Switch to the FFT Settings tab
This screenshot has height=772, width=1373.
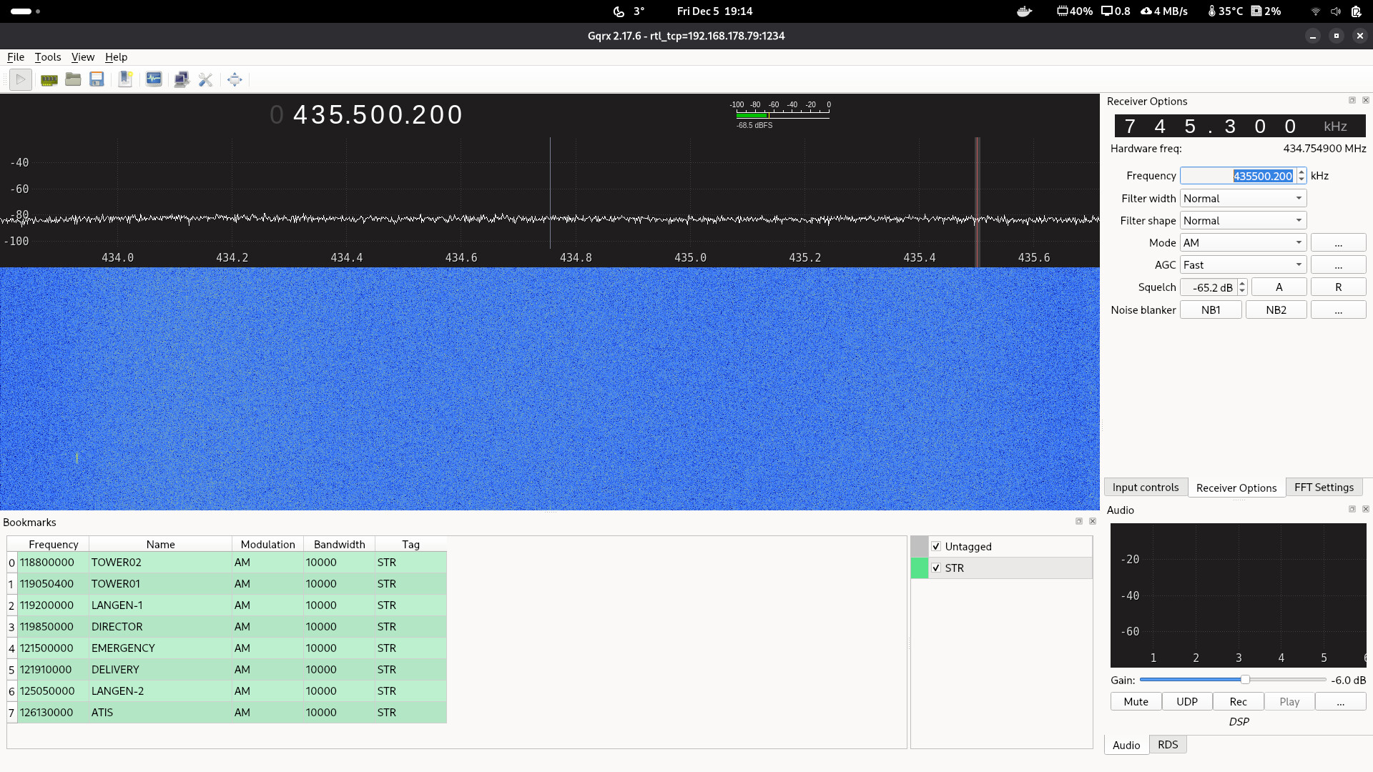pos(1323,488)
